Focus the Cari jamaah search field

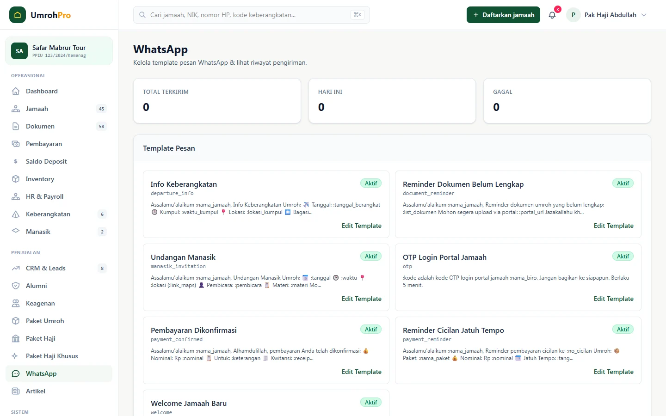[252, 15]
